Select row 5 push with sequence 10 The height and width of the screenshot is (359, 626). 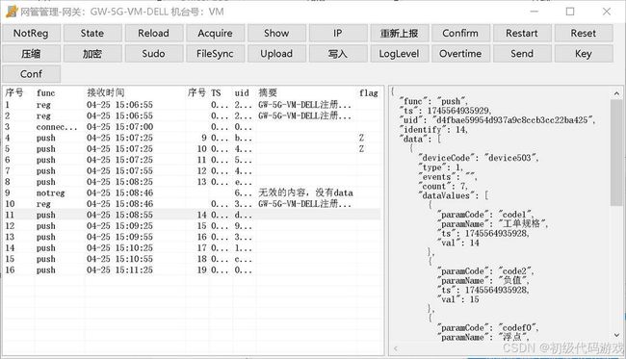click(192, 149)
